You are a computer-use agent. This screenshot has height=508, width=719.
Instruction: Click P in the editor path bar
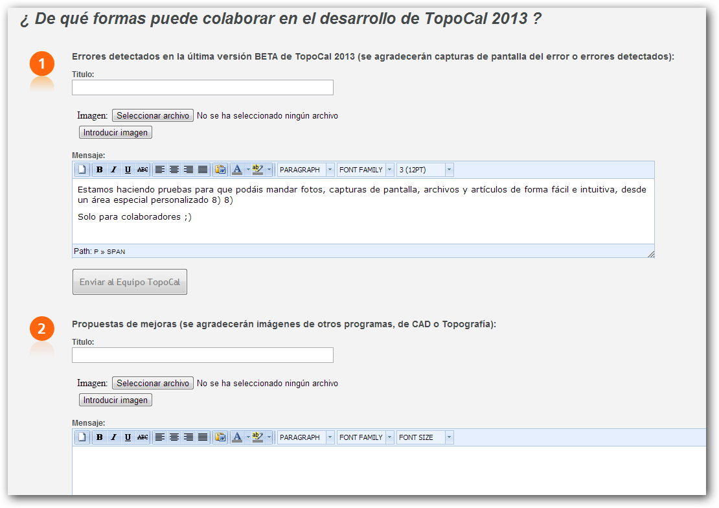97,251
